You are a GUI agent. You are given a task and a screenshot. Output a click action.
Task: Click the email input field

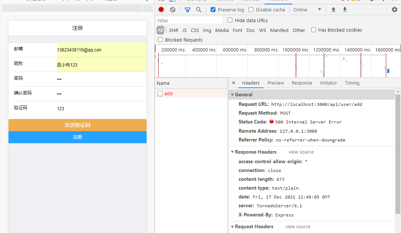pyautogui.click(x=102, y=50)
